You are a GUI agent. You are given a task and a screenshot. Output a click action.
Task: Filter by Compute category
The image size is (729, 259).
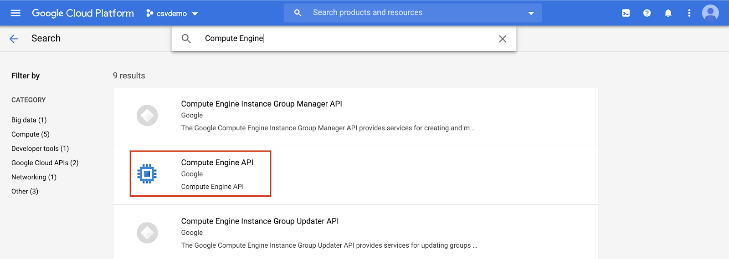click(30, 134)
